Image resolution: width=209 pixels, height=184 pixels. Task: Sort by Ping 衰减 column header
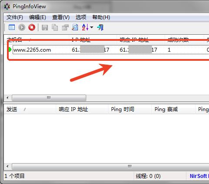pyautogui.click(x=173, y=109)
